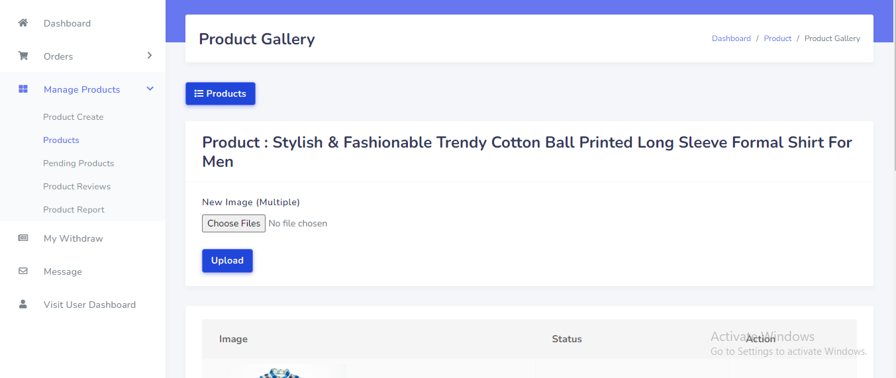896x378 pixels.
Task: Click the Upload button
Action: tap(227, 261)
